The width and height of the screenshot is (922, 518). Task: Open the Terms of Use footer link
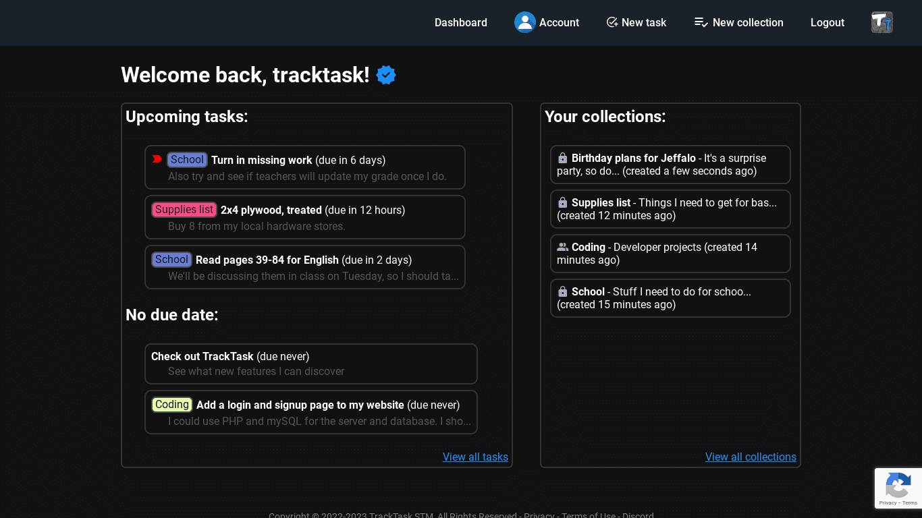click(x=589, y=515)
